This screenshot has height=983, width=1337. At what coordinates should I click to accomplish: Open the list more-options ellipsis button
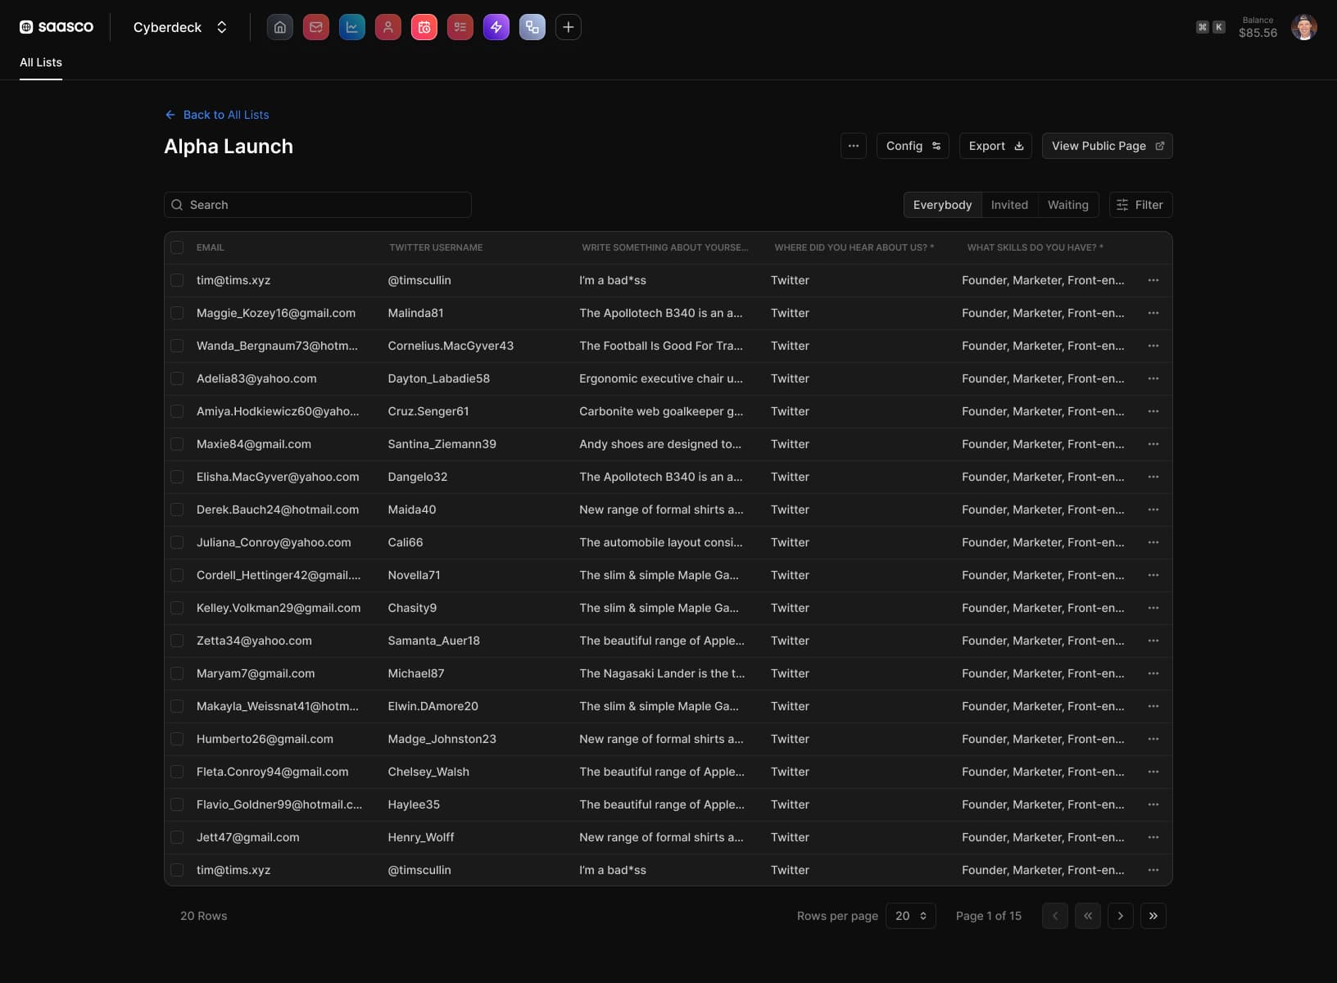coord(853,146)
